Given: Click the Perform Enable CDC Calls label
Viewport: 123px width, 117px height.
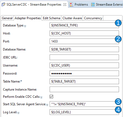Looking at the screenshot, I should (x=21, y=97).
